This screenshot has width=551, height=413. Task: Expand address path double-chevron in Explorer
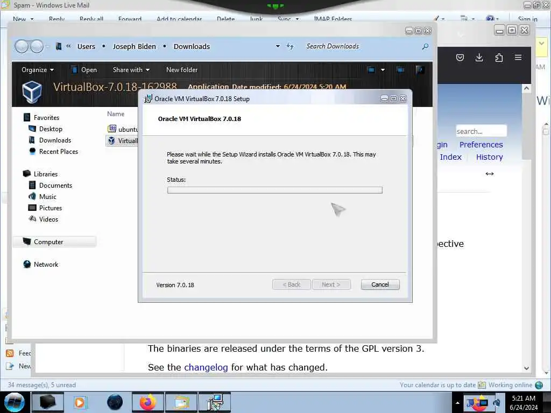click(68, 46)
